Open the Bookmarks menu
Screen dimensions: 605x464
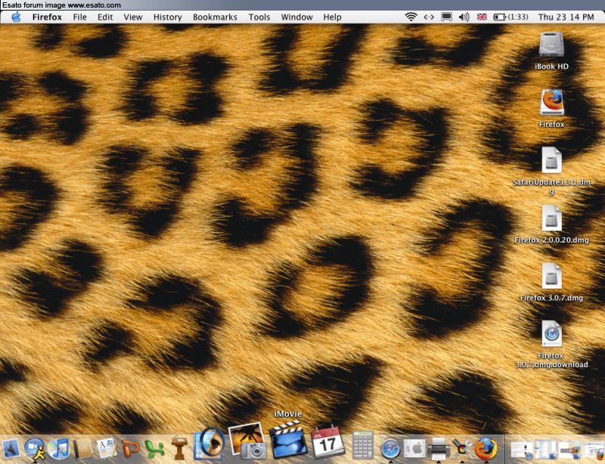(215, 17)
